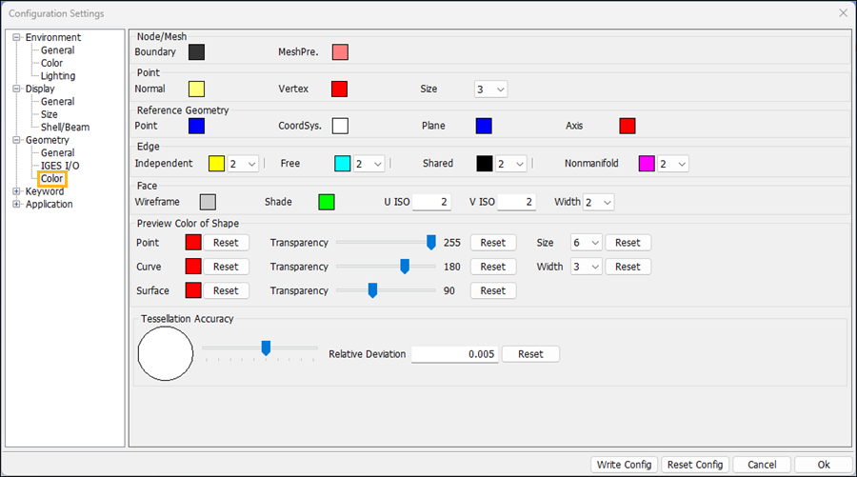Collapse the Environment tree node

16,38
